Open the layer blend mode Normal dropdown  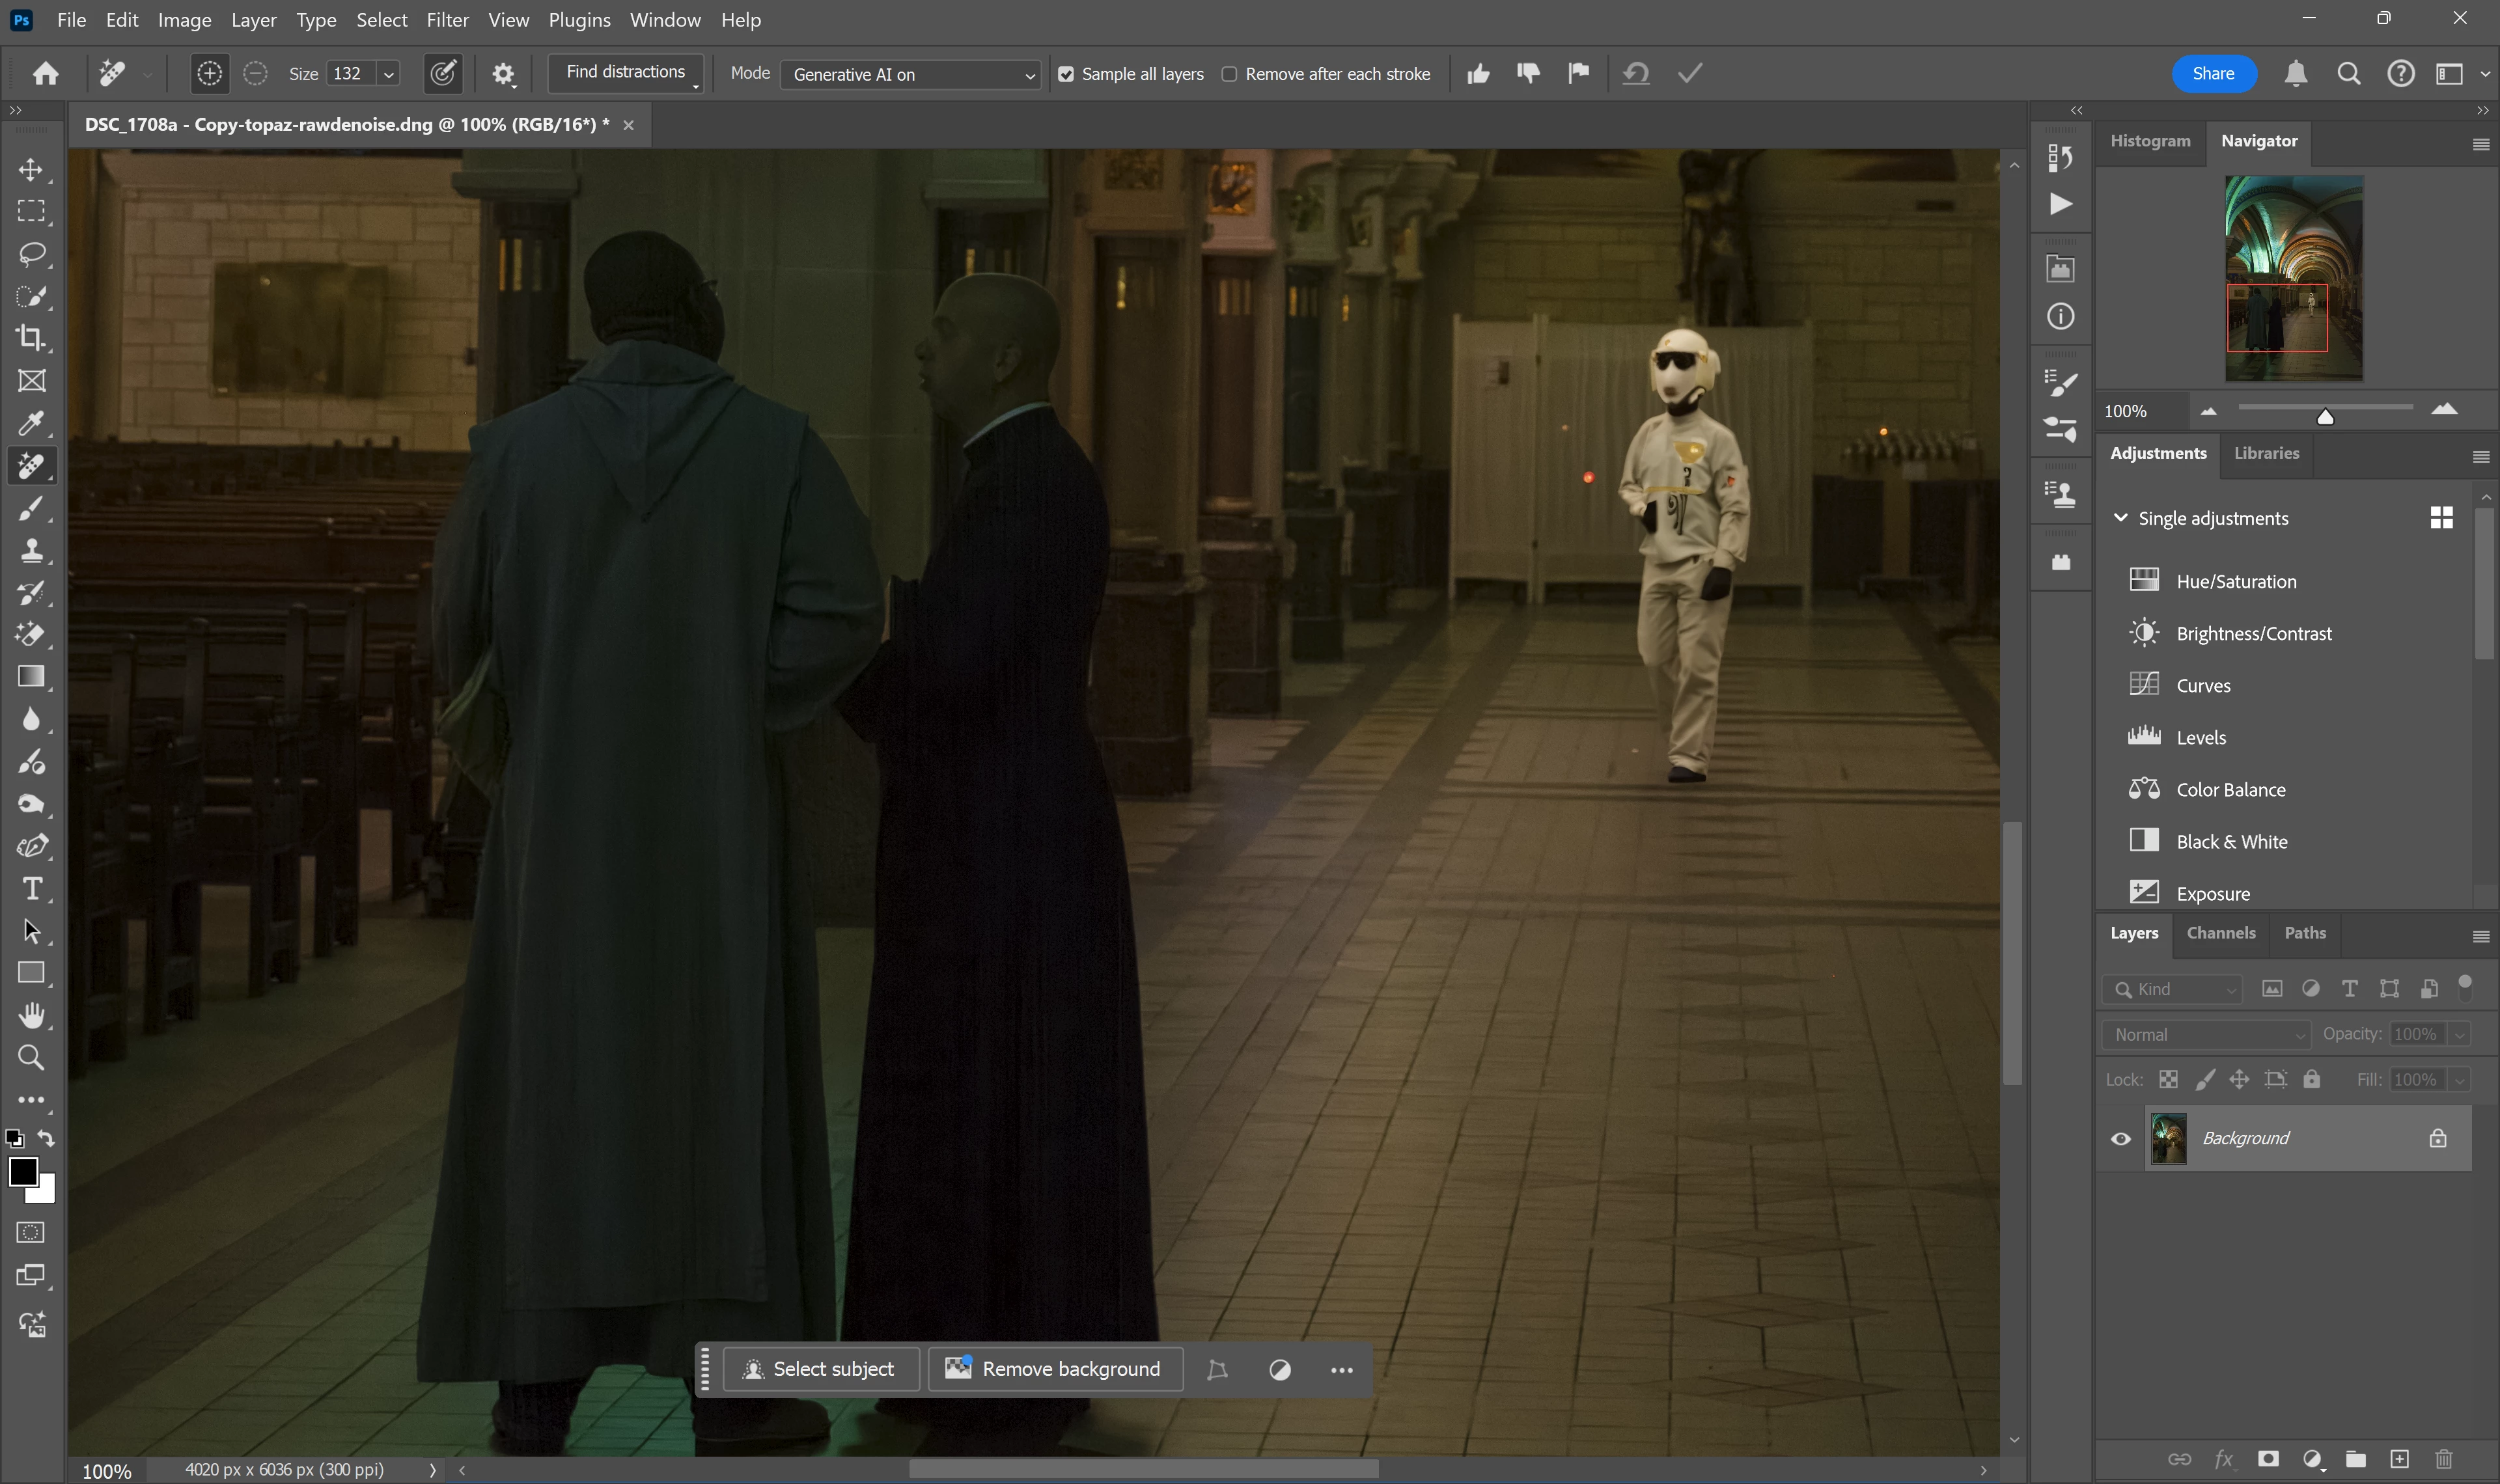click(x=2207, y=1035)
